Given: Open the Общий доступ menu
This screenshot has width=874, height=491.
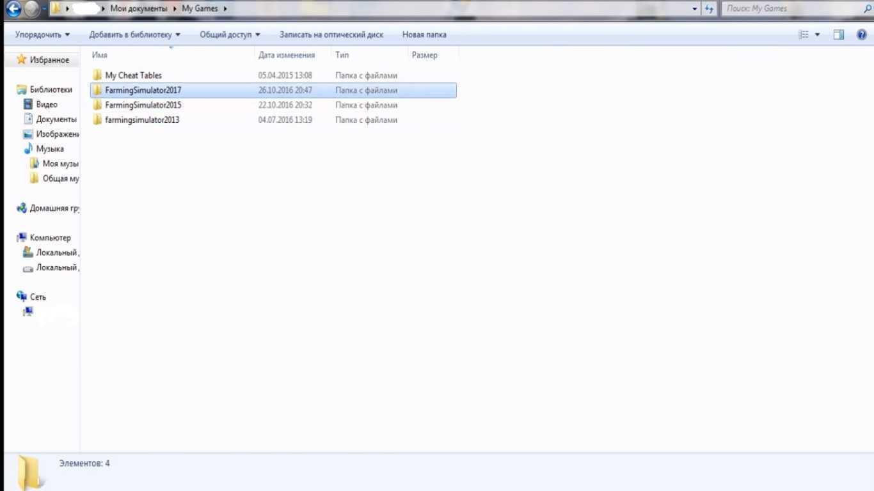Looking at the screenshot, I should [230, 35].
